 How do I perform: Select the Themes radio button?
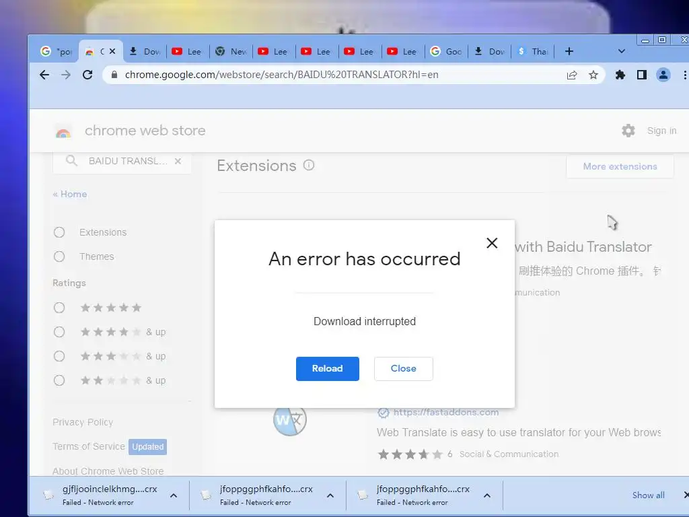click(59, 256)
